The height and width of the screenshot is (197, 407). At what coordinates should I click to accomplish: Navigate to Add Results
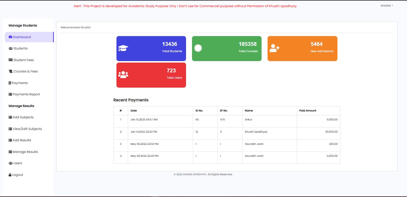tap(22, 140)
